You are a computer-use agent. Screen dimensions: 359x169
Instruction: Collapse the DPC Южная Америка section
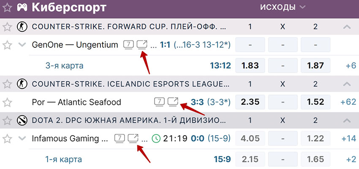point(347,120)
